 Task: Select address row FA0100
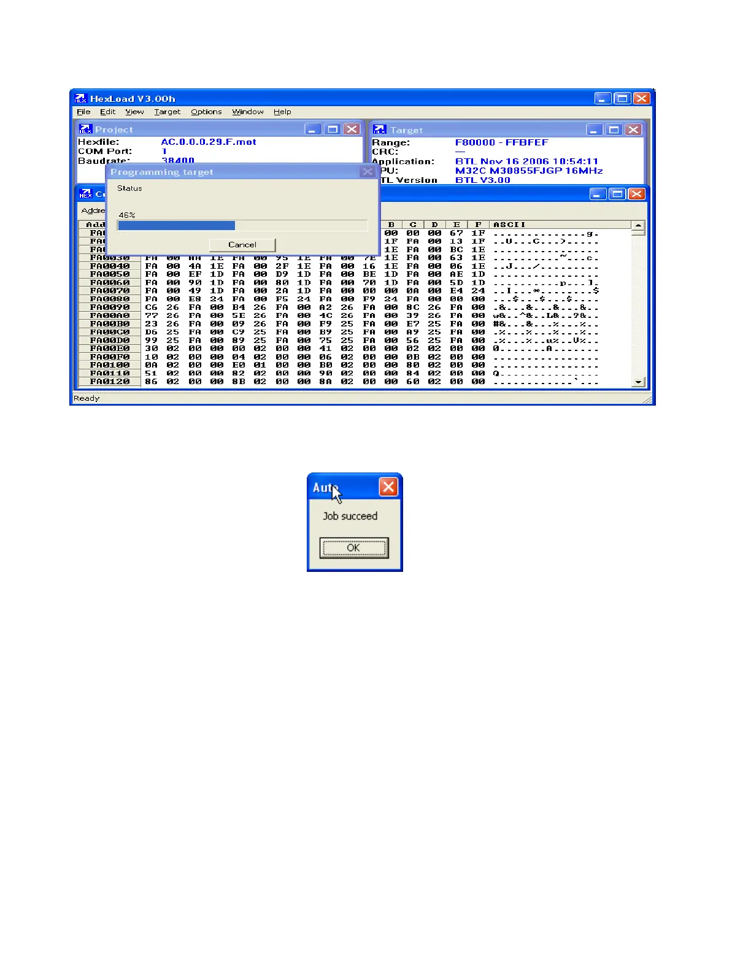(x=110, y=365)
